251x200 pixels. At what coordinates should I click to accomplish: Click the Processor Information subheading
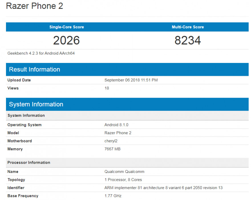[x=29, y=162]
